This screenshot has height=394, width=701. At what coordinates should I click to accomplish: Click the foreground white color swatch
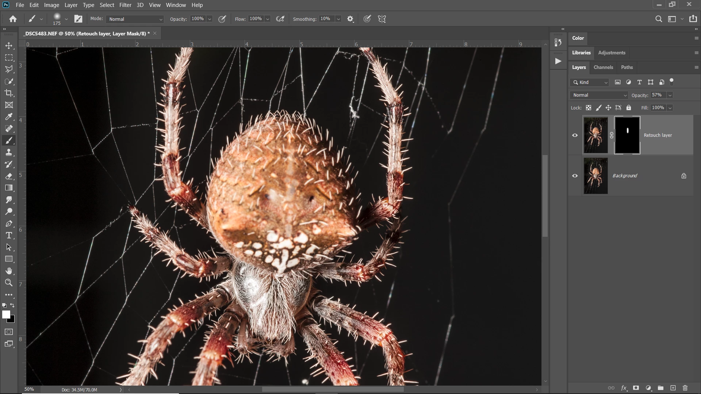point(6,314)
